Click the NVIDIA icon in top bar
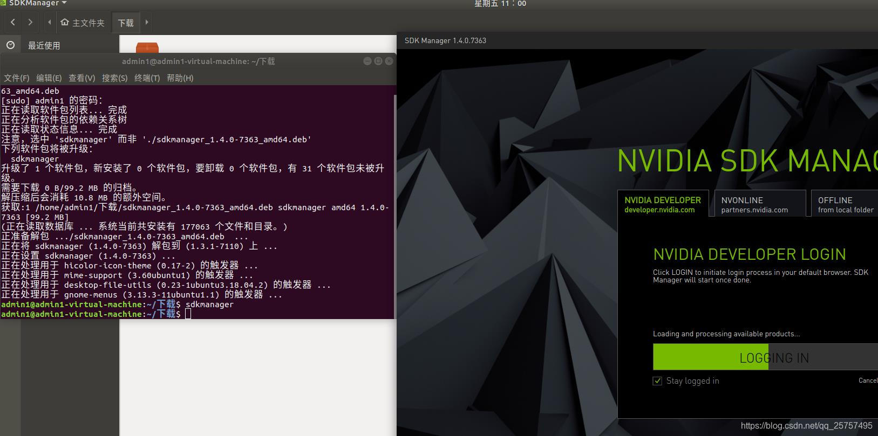Image resolution: width=878 pixels, height=436 pixels. (3, 3)
